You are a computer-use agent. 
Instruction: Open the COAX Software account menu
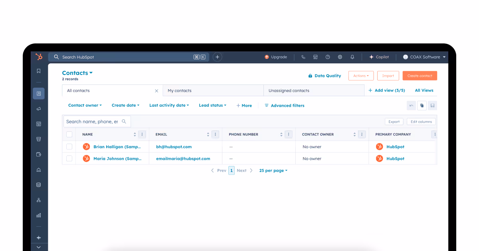pos(424,57)
